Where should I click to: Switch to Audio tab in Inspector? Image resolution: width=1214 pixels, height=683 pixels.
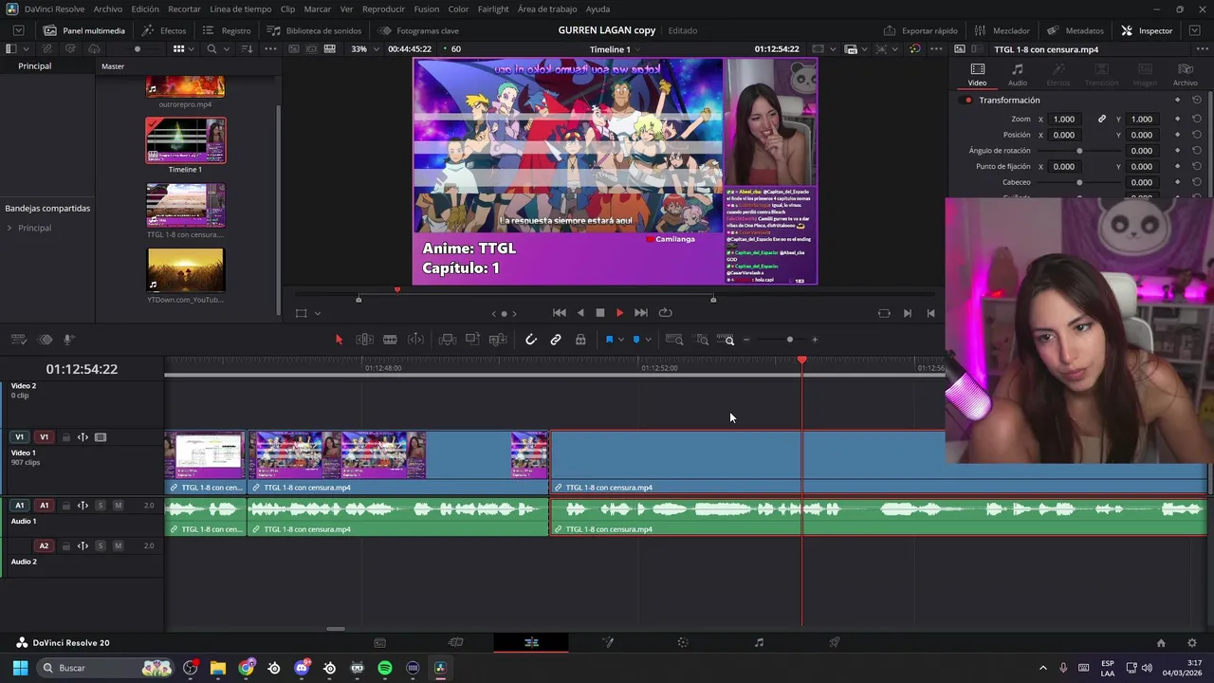click(1017, 74)
